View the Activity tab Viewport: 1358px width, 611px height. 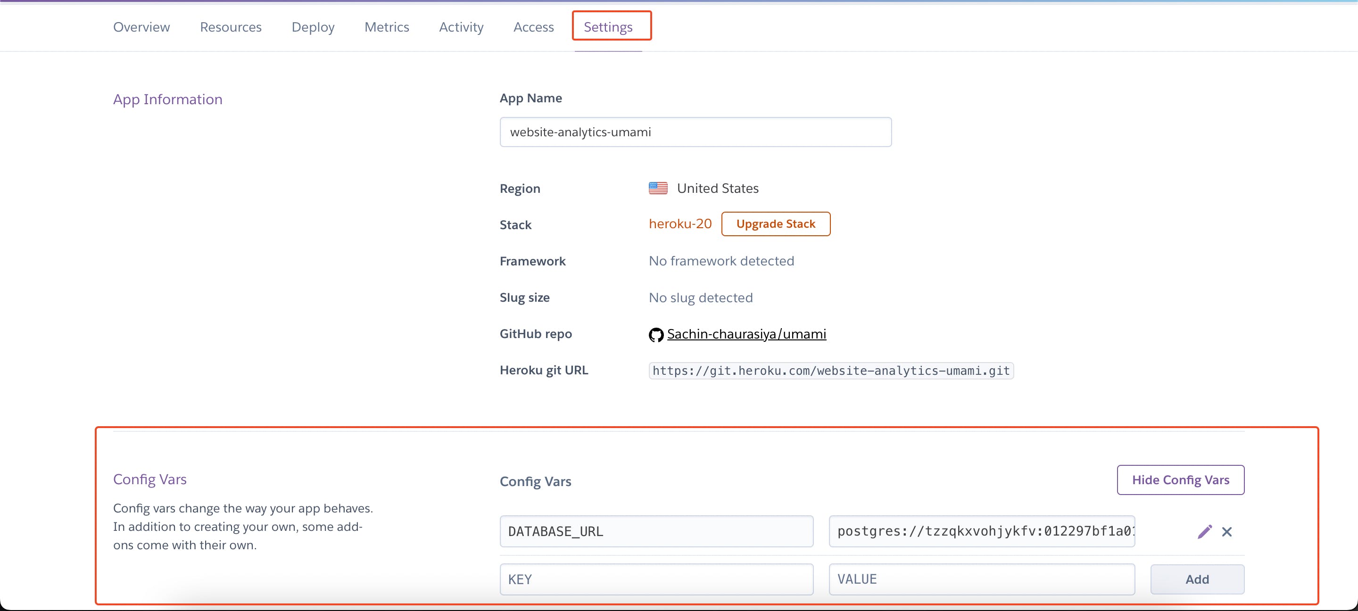[x=461, y=27]
